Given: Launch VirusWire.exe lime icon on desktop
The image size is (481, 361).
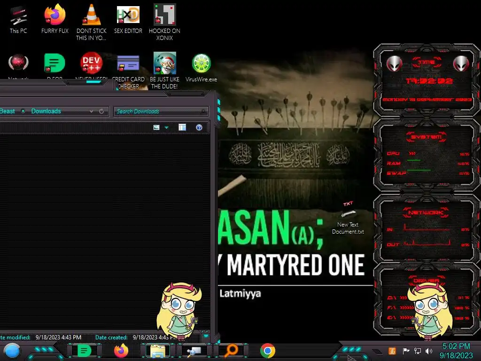Looking at the screenshot, I should (201, 68).
